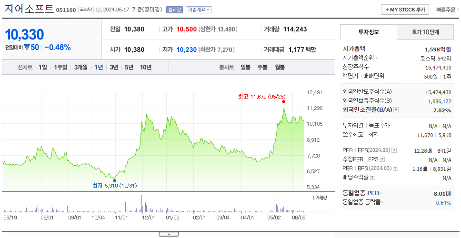Open the 투자정보 tab

click(x=369, y=32)
